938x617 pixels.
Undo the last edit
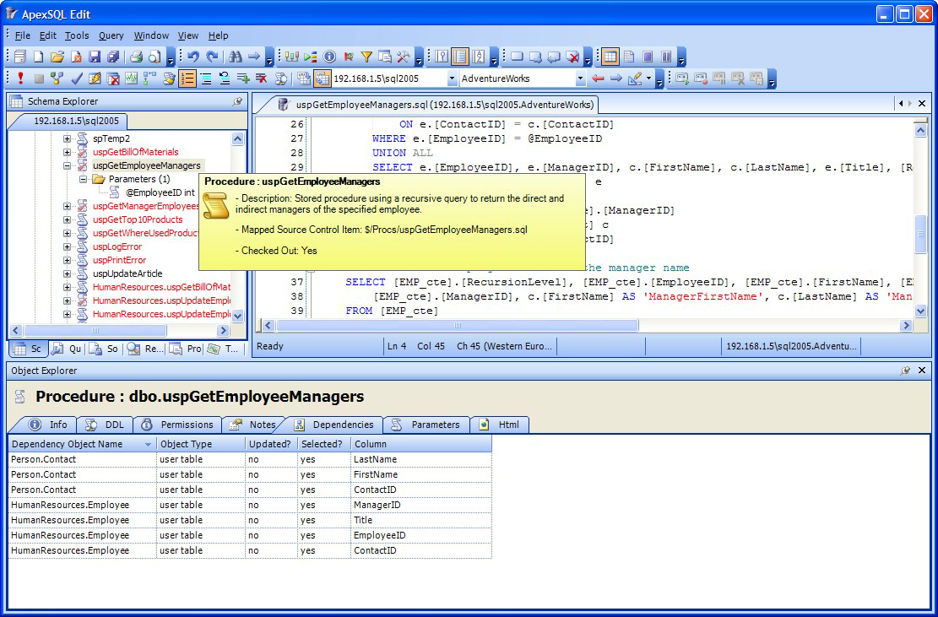tap(193, 57)
